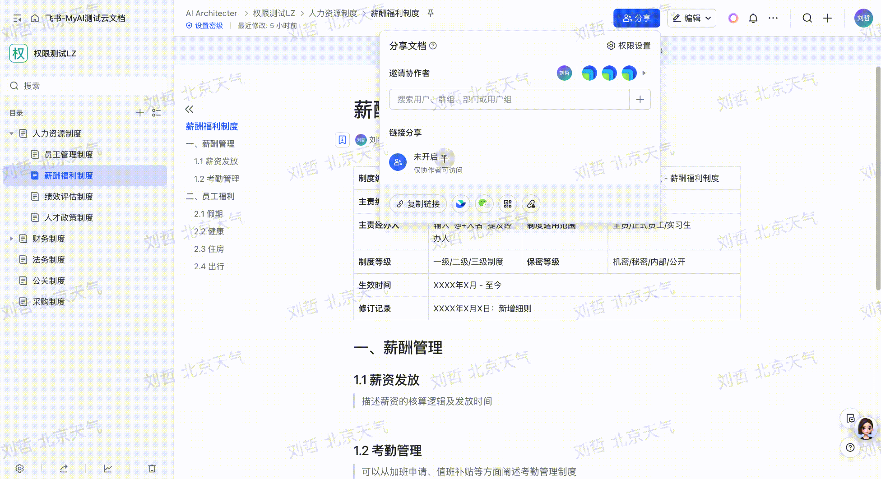Open the statistics chart icon in sidebar

pos(108,469)
